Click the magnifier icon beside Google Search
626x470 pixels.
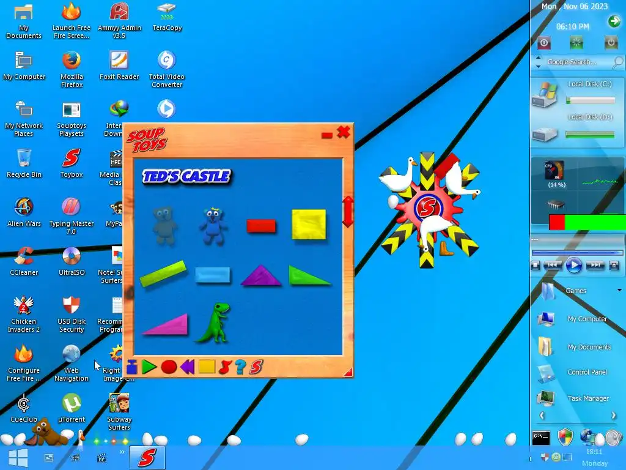[617, 62]
